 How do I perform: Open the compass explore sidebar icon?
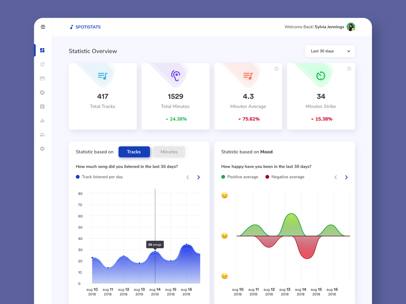42,93
